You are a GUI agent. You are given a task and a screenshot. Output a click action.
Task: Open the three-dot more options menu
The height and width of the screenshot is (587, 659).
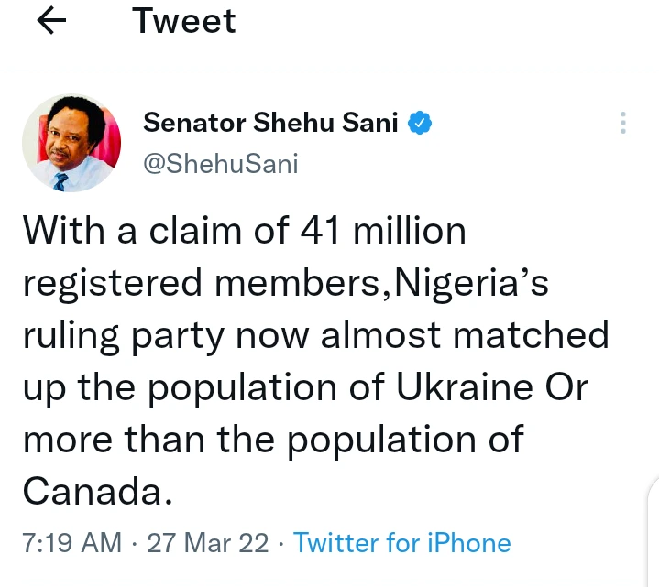(623, 124)
